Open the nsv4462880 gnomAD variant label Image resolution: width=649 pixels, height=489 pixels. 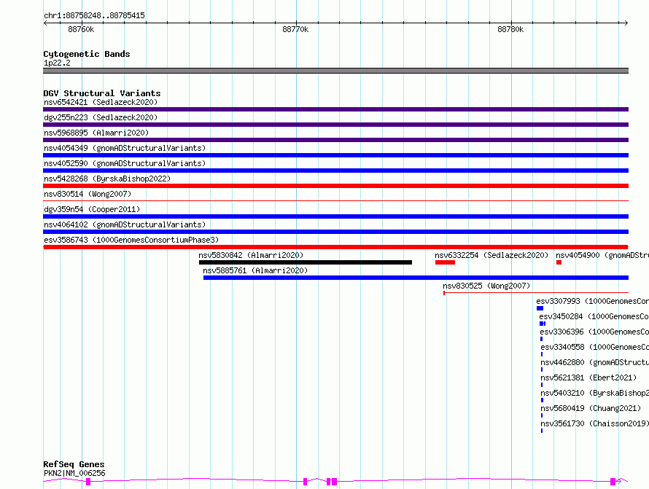(x=595, y=362)
